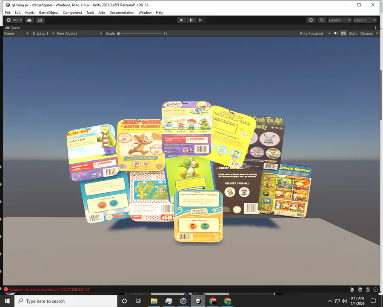Open Cortana circle icon on taskbar

(x=124, y=301)
